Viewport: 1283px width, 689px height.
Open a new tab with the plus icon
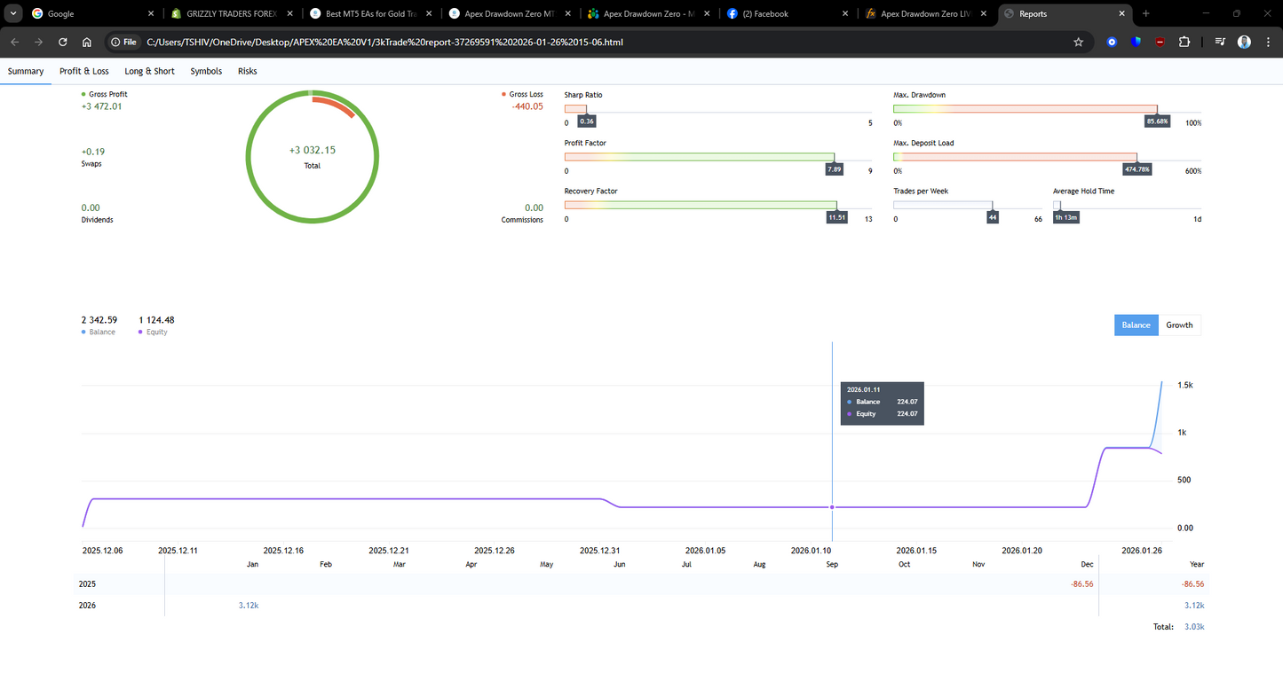[1145, 14]
